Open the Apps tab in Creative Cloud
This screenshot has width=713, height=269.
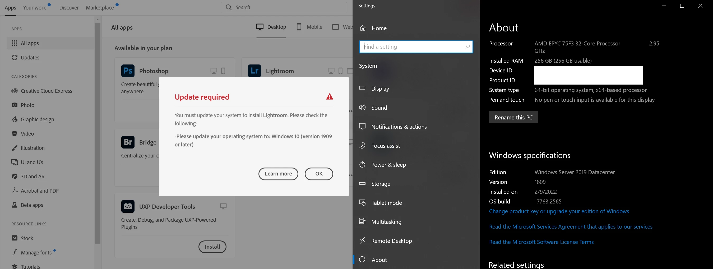(x=11, y=8)
